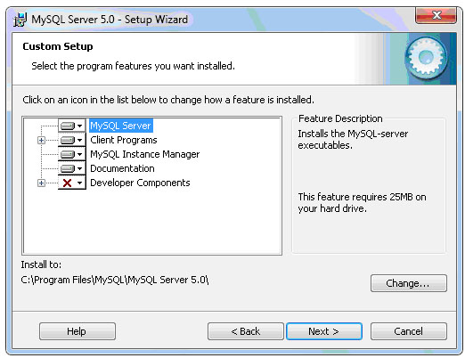This screenshot has width=465, height=358.
Task: Open Developer Components red X dropdown
Action: click(x=71, y=183)
